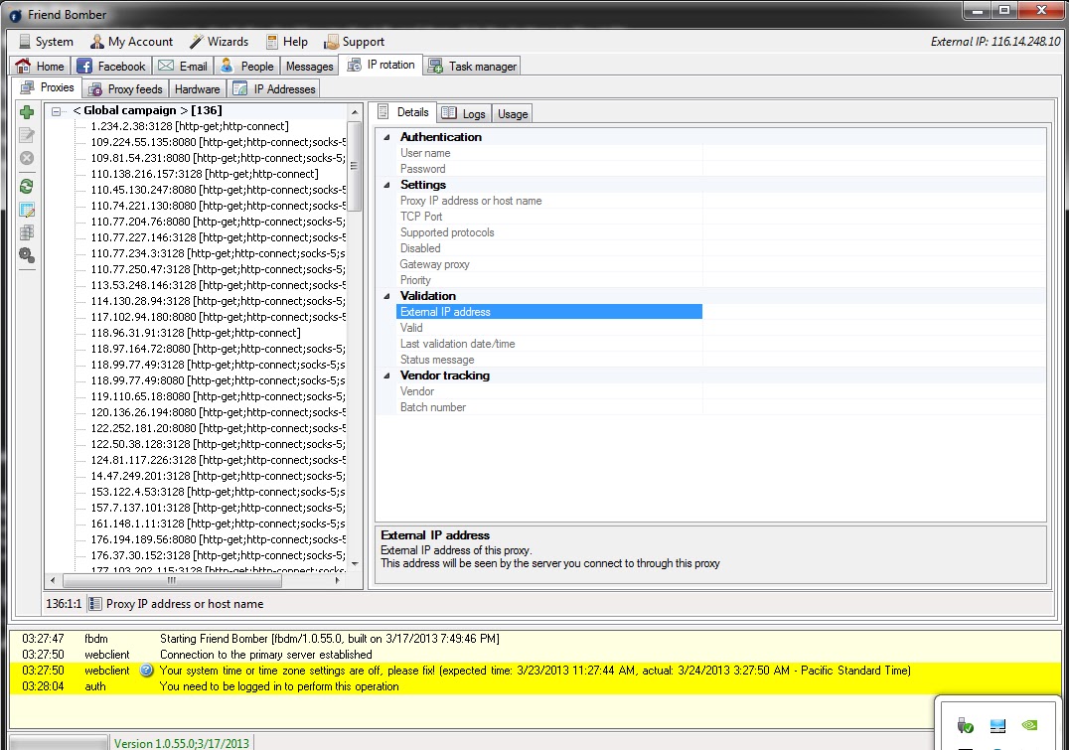The image size is (1069, 750).
Task: Click the proxy list scroll-up arrow
Action: 354,112
